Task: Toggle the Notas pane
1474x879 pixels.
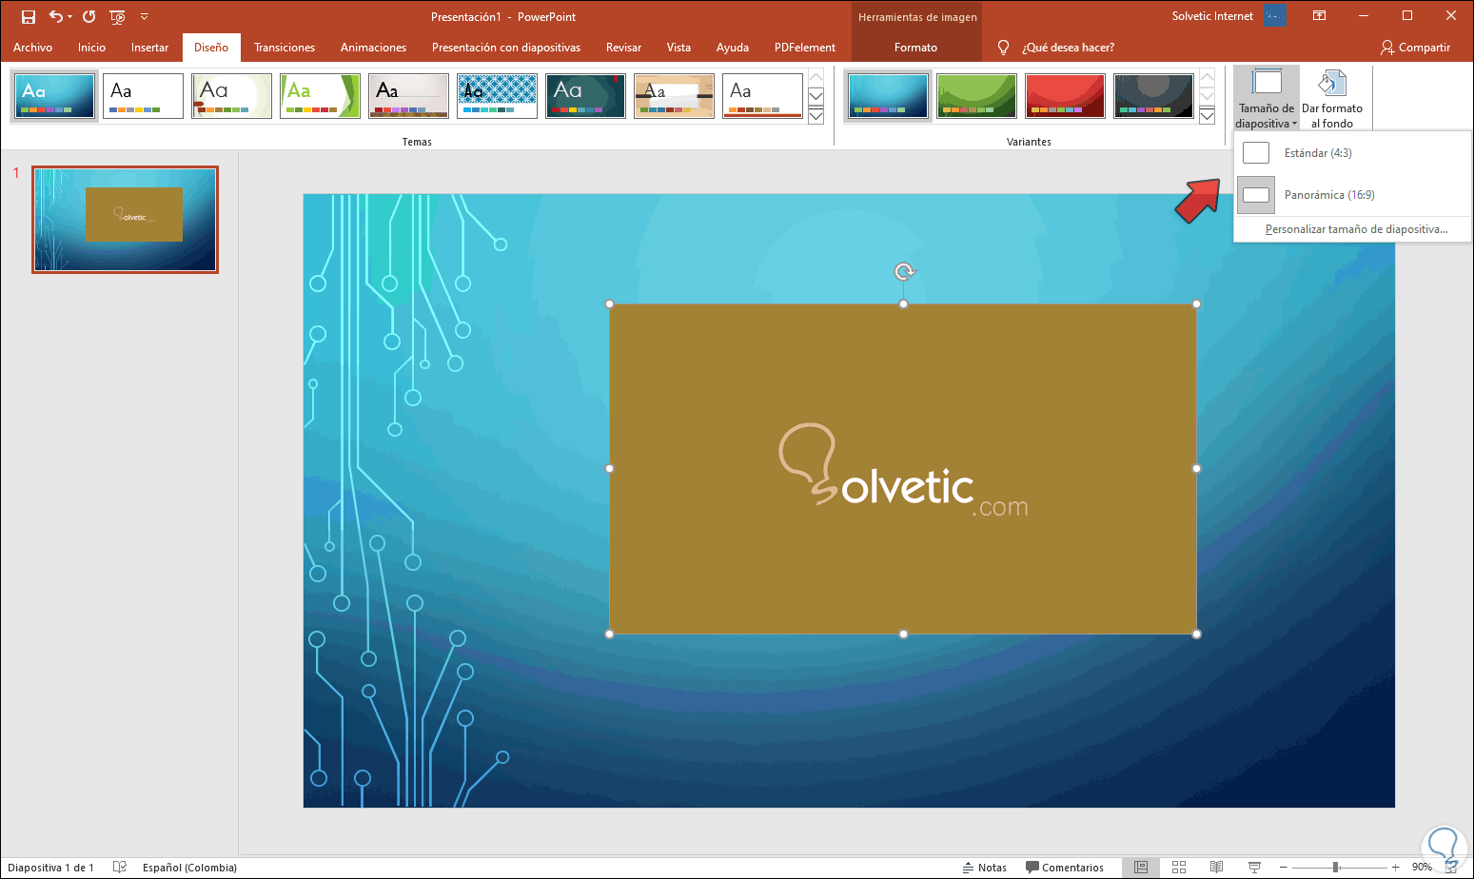Action: click(x=984, y=868)
